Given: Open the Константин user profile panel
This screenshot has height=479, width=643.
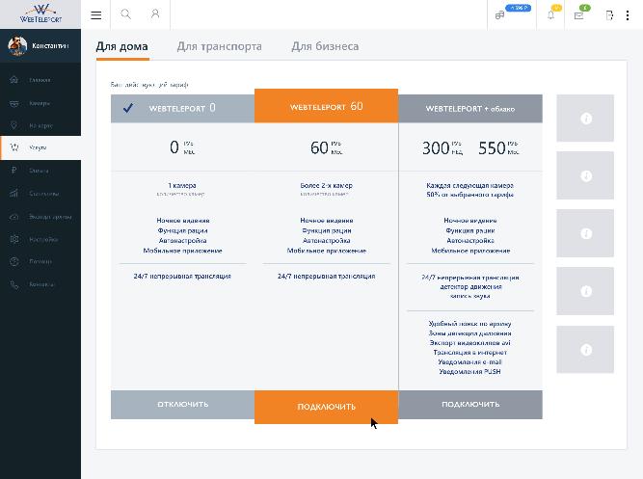Looking at the screenshot, I should (40, 45).
